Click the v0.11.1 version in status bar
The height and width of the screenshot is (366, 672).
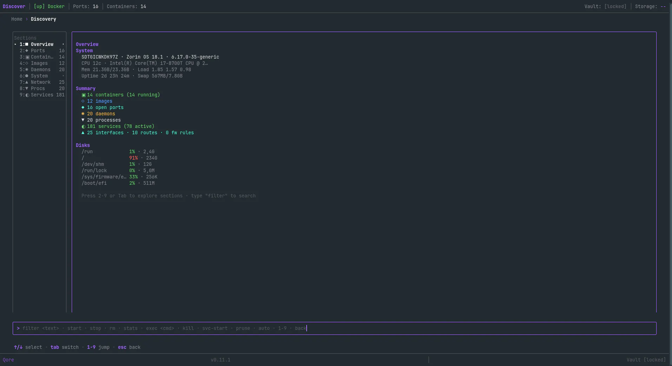[221, 360]
